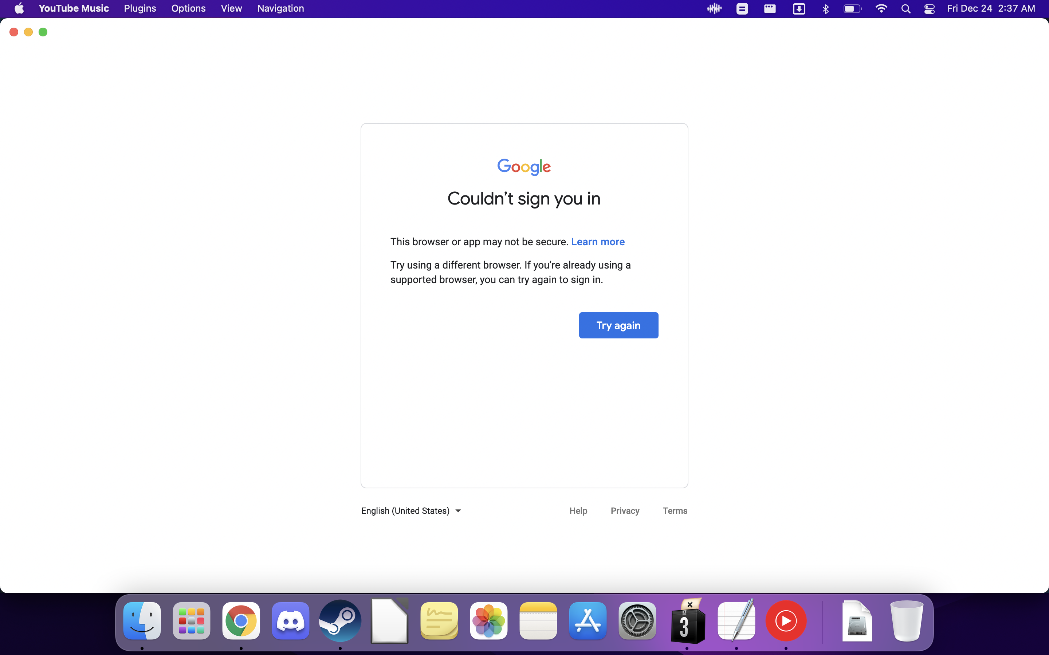Open the YouTube Music app menu
Viewport: 1049px width, 655px height.
[x=74, y=8]
